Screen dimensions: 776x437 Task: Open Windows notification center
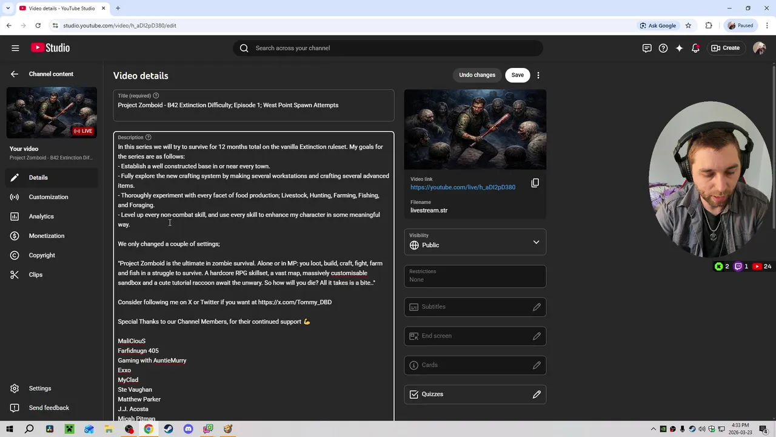point(763,429)
